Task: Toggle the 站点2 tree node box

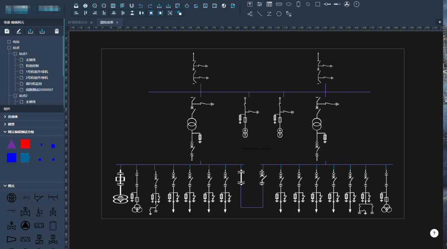Action: point(15,96)
